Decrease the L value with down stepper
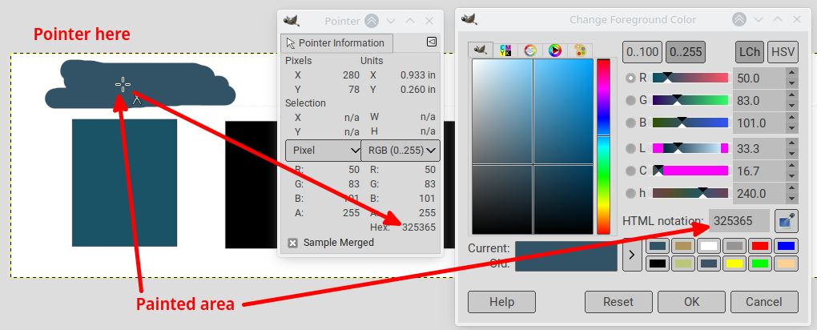Screen dimensions: 817x330 792,154
